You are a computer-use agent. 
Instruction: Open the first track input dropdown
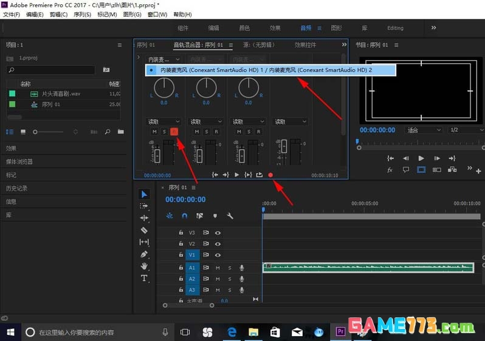163,59
